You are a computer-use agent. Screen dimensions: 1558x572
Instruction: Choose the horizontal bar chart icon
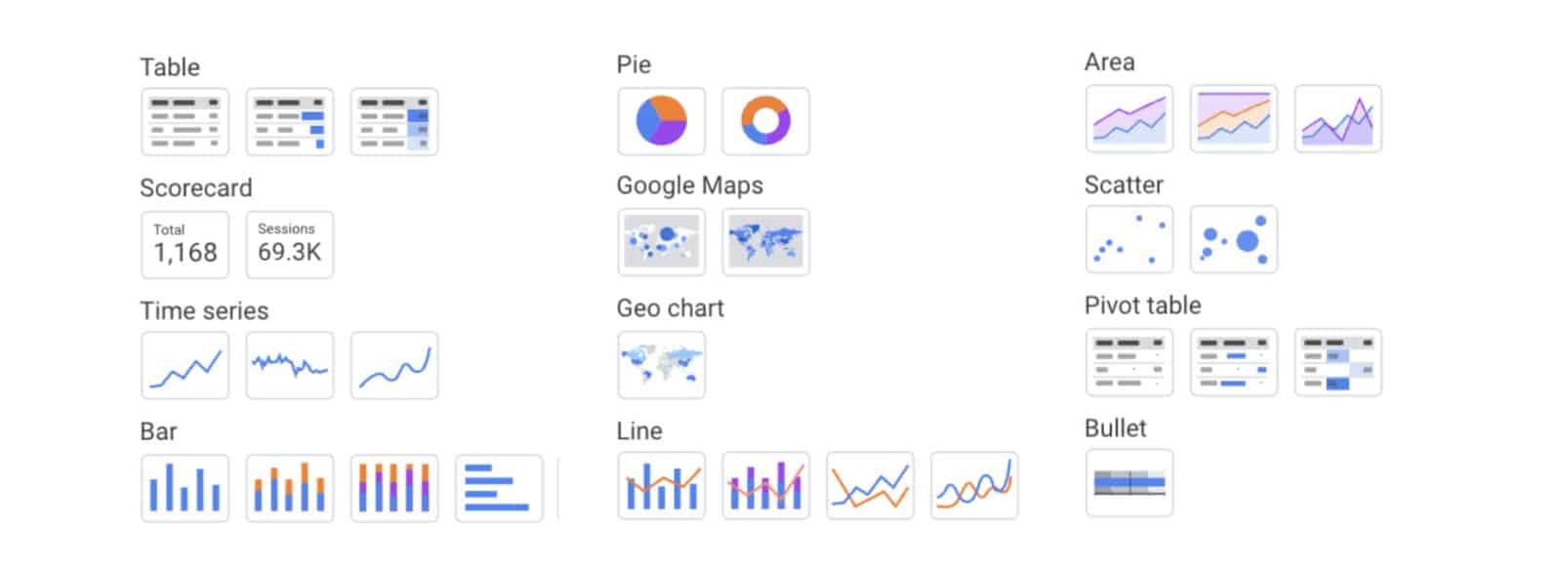[x=499, y=488]
